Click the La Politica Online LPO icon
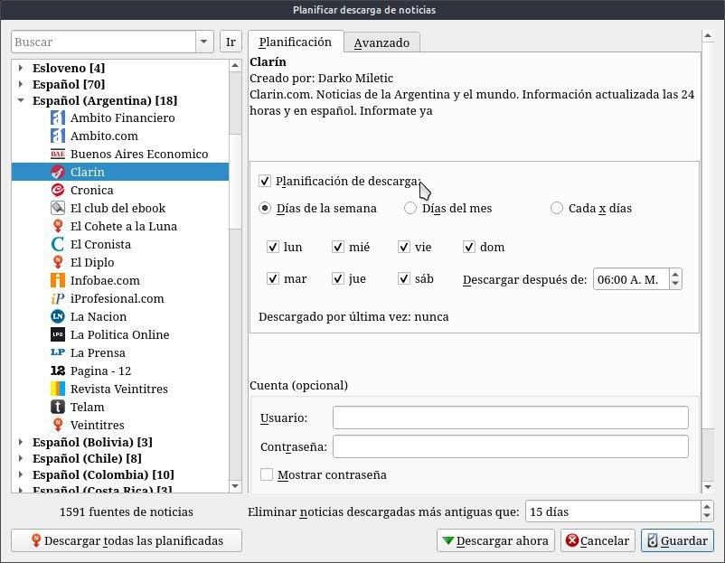The width and height of the screenshot is (725, 563). click(57, 334)
